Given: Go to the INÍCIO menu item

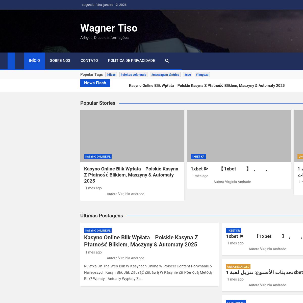Looking at the screenshot, I should pos(34,61).
